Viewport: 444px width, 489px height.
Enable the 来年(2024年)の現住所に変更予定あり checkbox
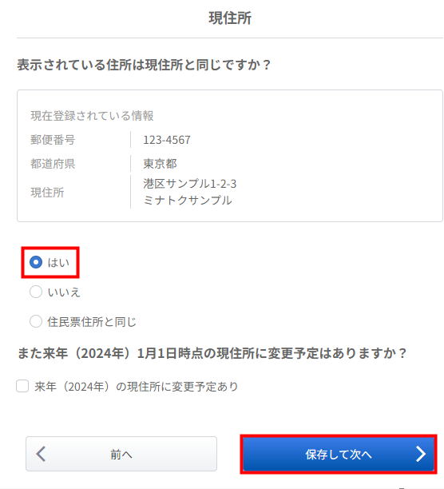tap(22, 386)
